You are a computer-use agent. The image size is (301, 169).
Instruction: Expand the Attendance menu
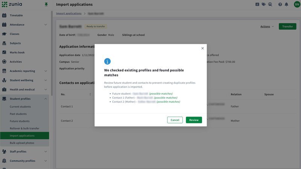pyautogui.click(x=46, y=25)
